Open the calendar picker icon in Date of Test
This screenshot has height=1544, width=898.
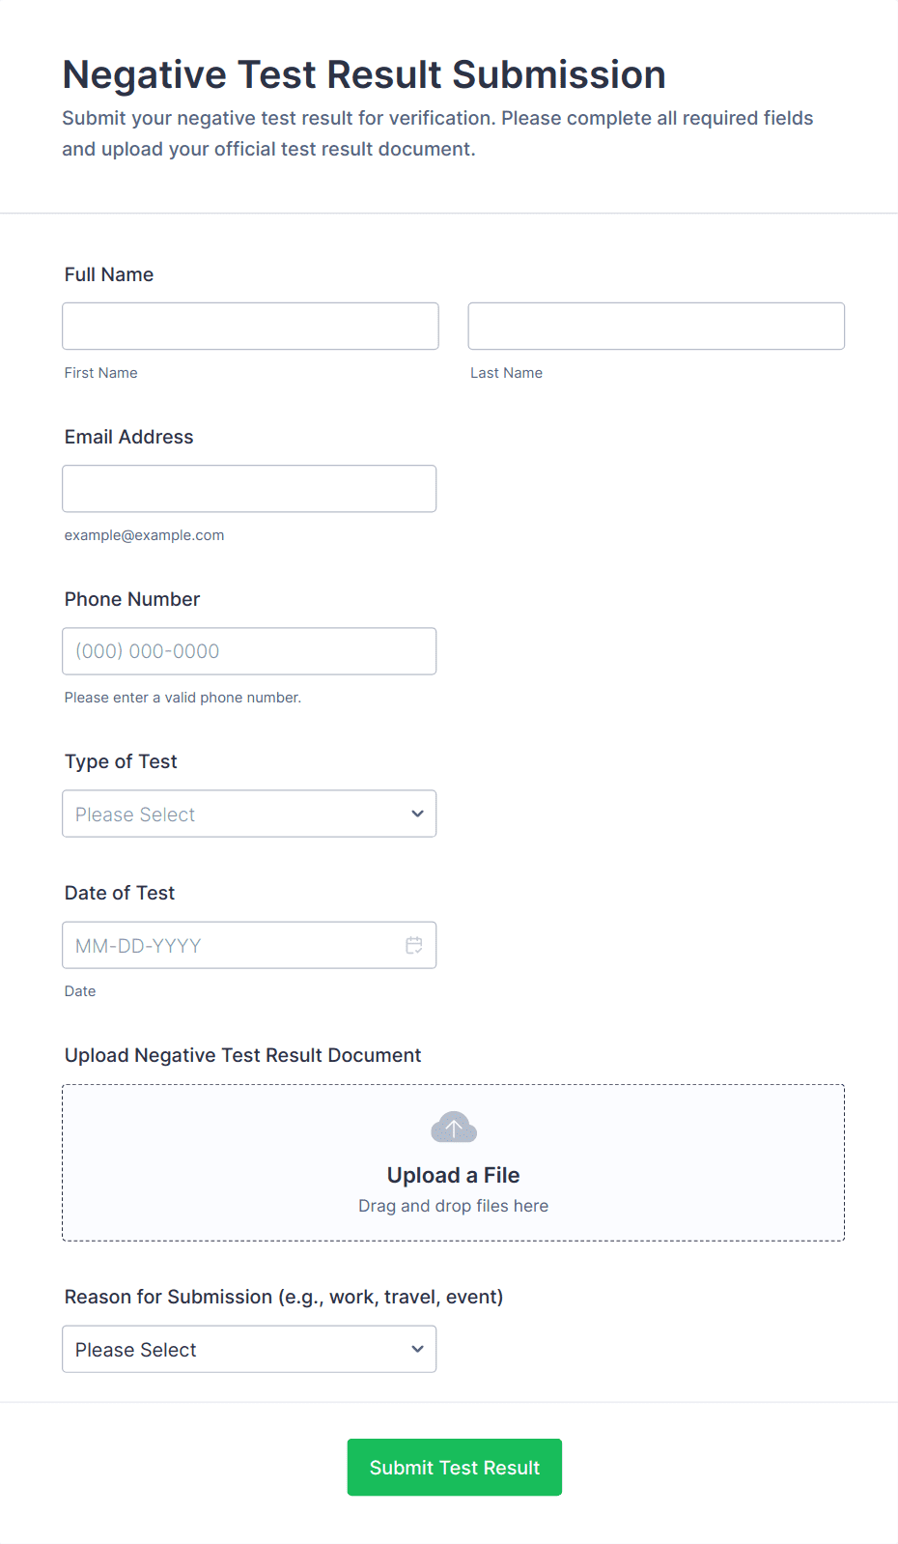pos(414,945)
